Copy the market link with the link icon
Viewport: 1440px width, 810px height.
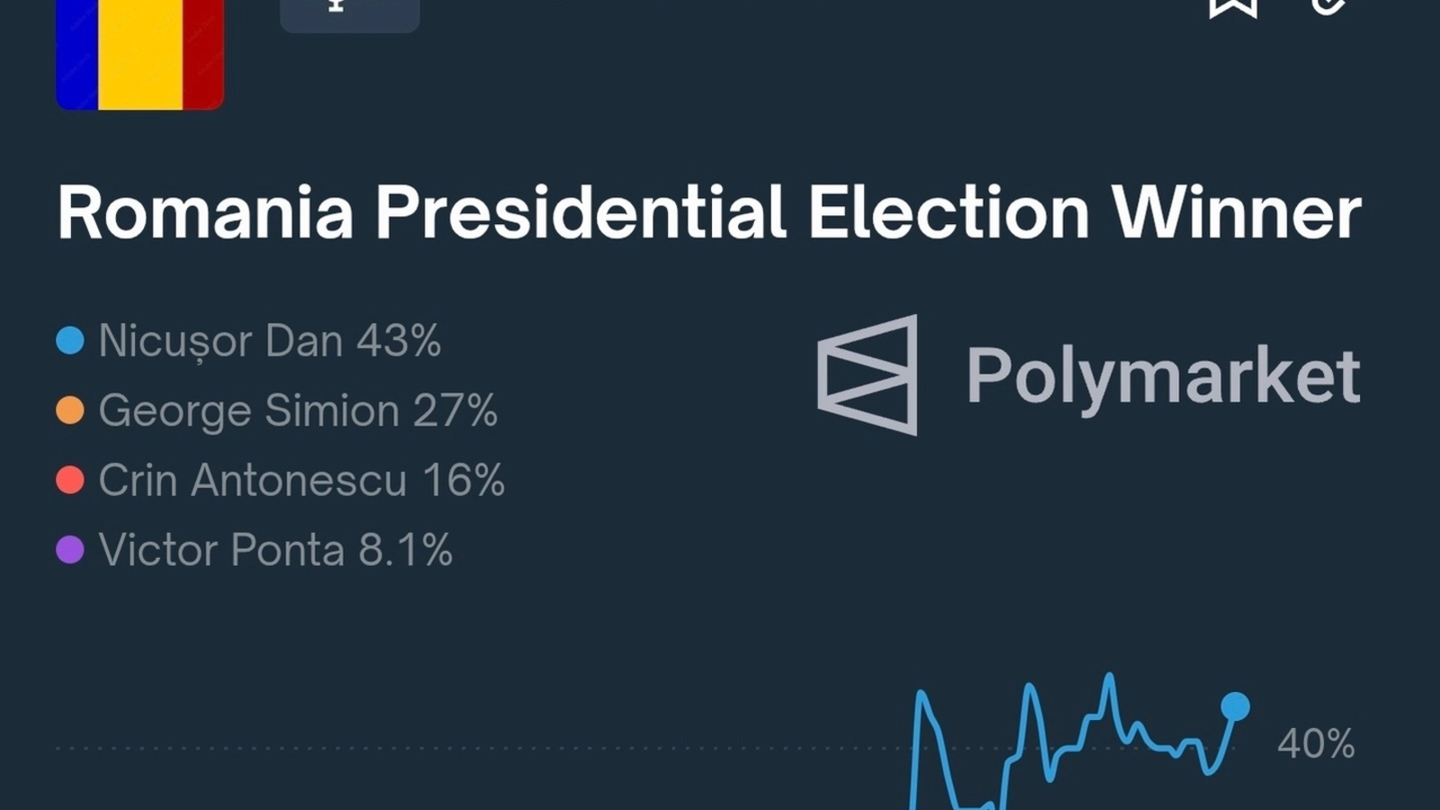click(1327, 7)
